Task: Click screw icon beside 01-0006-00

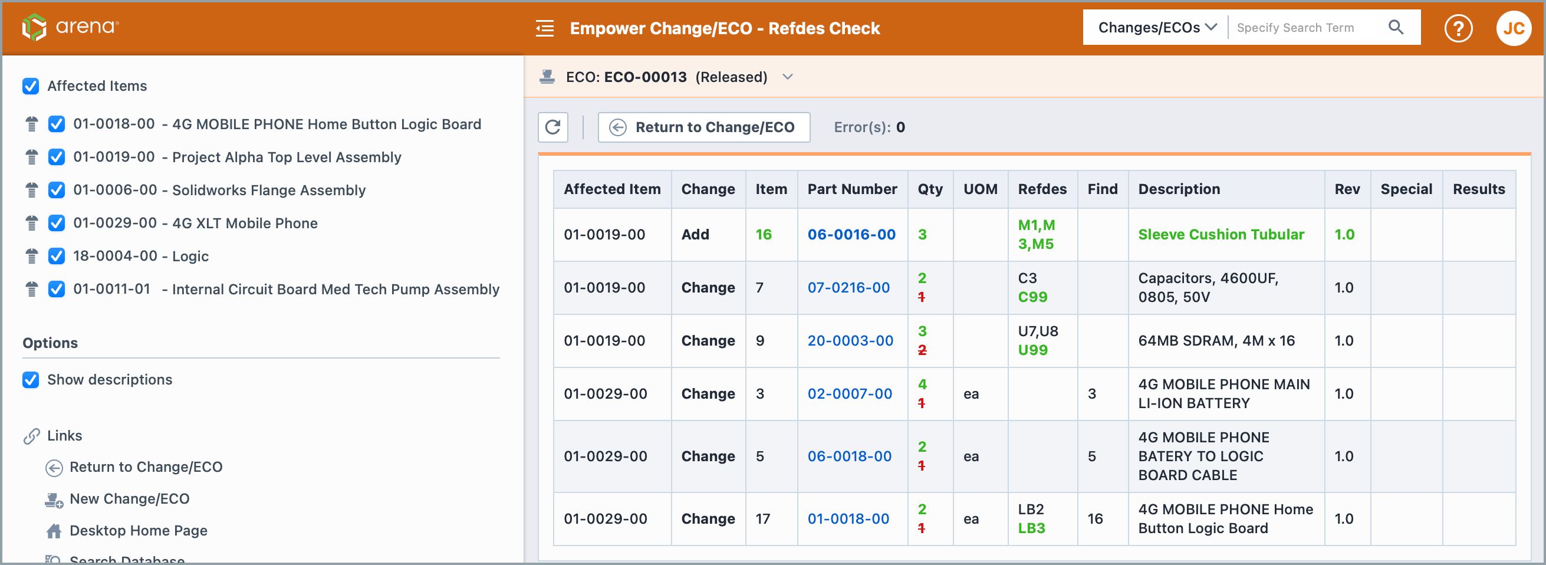Action: tap(32, 190)
